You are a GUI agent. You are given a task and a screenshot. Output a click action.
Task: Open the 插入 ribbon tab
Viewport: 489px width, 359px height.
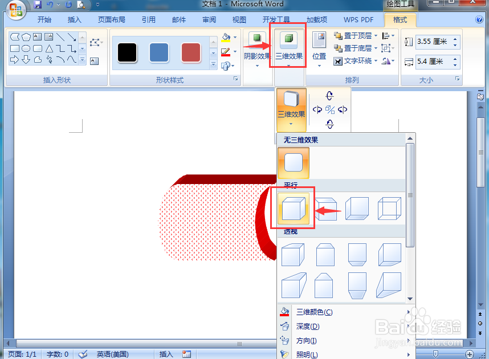click(x=74, y=19)
